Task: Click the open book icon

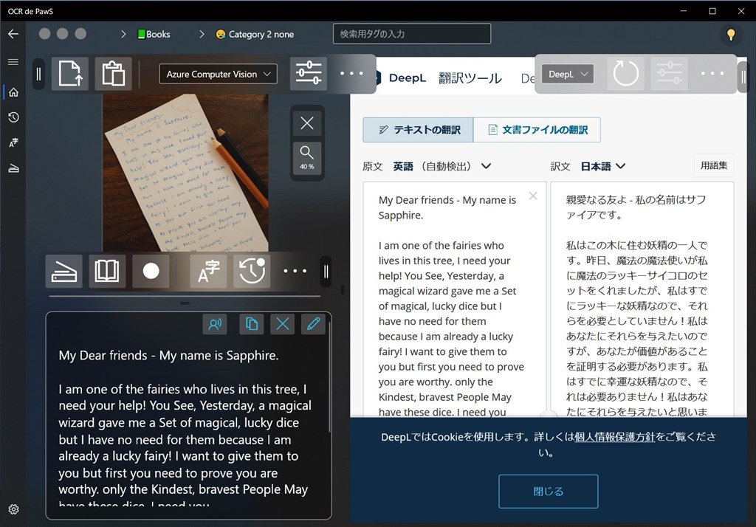Action: pos(107,272)
